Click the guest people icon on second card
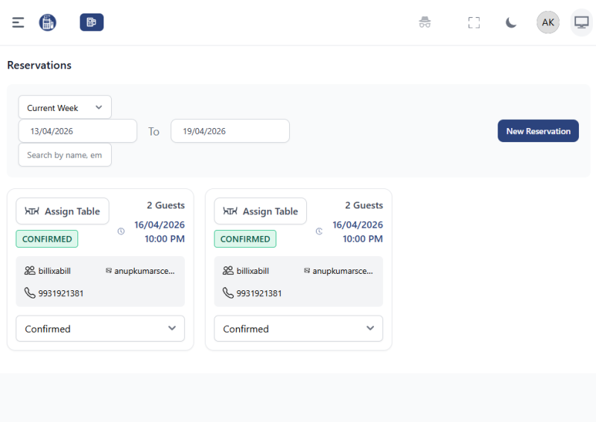 tap(228, 270)
